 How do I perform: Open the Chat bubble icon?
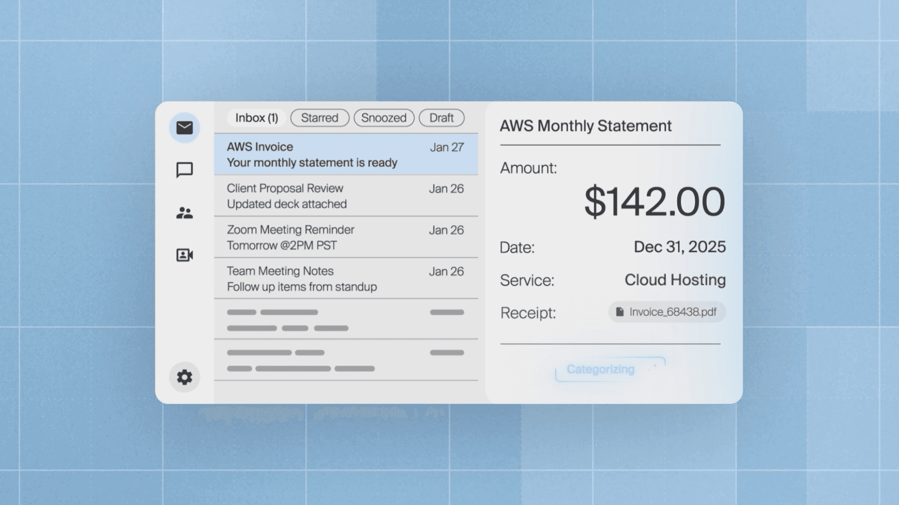click(184, 170)
